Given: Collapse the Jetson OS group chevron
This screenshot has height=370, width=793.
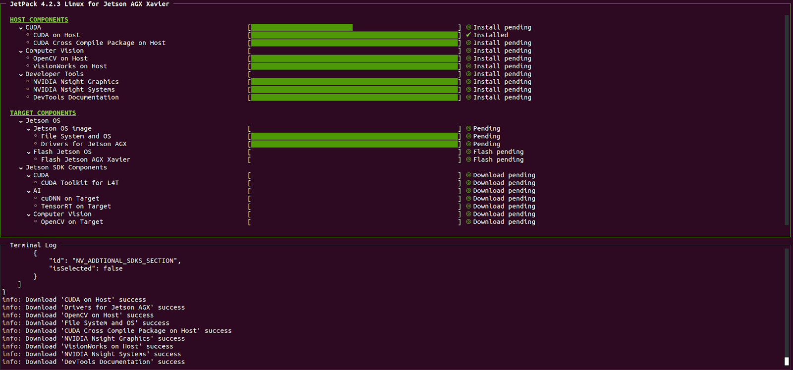Looking at the screenshot, I should (21, 121).
